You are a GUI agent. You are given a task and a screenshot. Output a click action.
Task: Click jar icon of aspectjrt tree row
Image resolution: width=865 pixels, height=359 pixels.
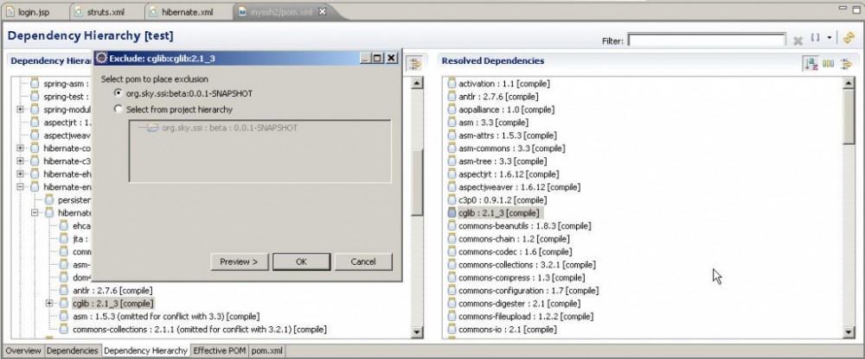[x=35, y=123]
